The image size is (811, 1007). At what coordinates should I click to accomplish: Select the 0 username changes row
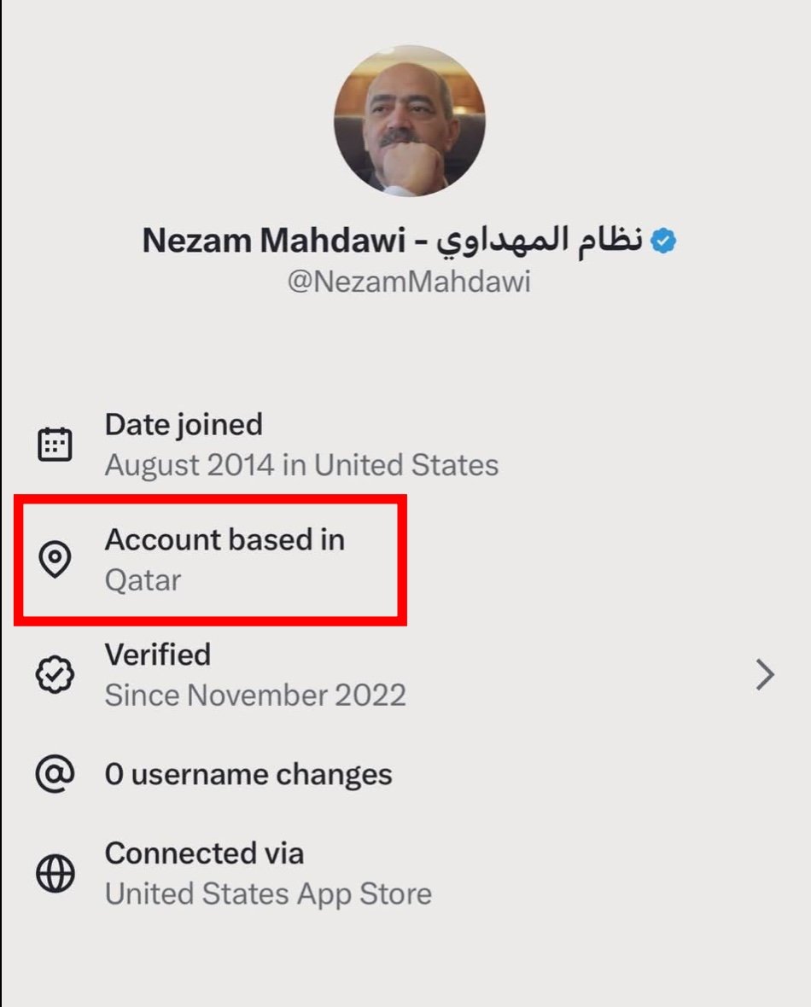[248, 774]
